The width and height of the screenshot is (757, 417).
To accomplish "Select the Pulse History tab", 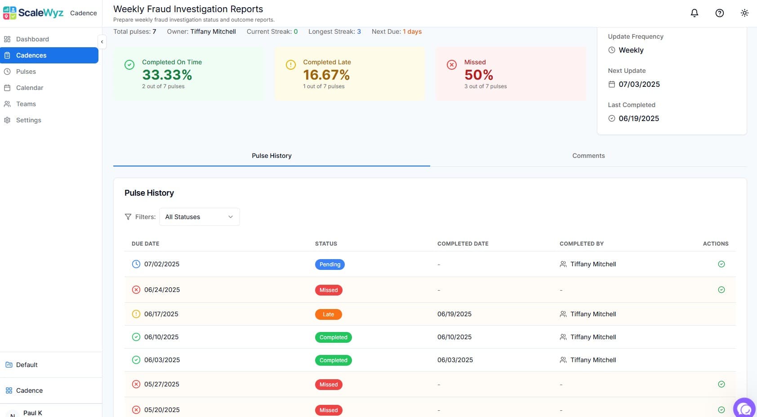I will click(x=272, y=156).
